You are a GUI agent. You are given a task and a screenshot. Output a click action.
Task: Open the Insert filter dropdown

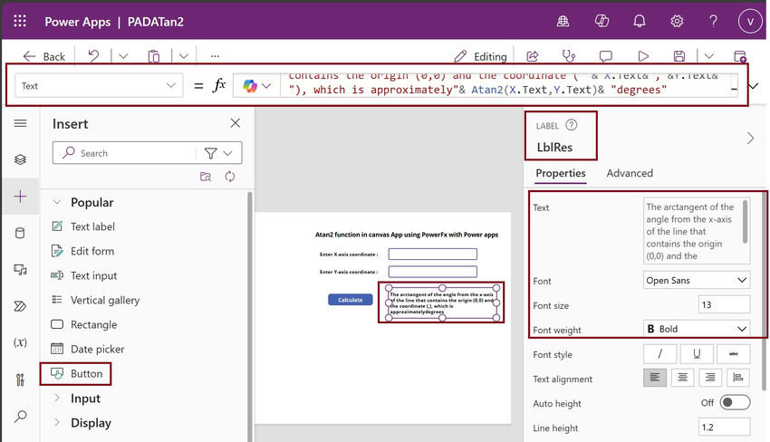218,153
